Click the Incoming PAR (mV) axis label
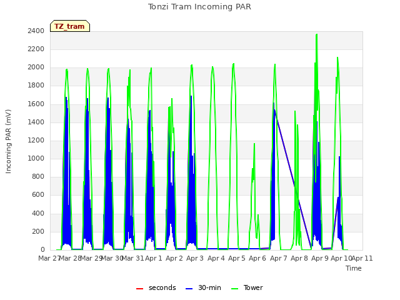 pyautogui.click(x=8, y=141)
